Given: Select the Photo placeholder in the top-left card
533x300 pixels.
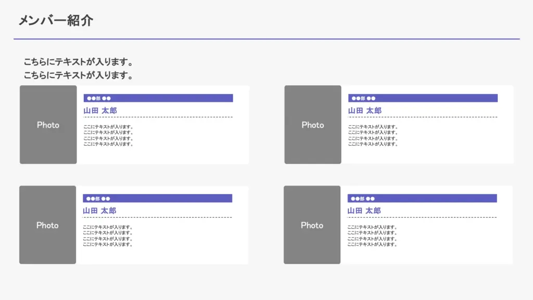Looking at the screenshot, I should 48,125.
